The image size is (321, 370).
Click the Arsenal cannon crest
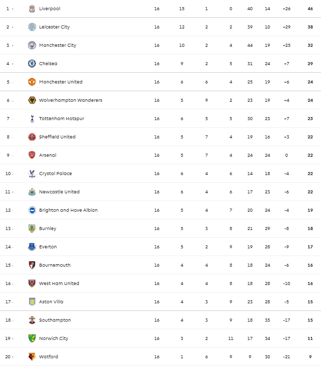click(x=32, y=155)
